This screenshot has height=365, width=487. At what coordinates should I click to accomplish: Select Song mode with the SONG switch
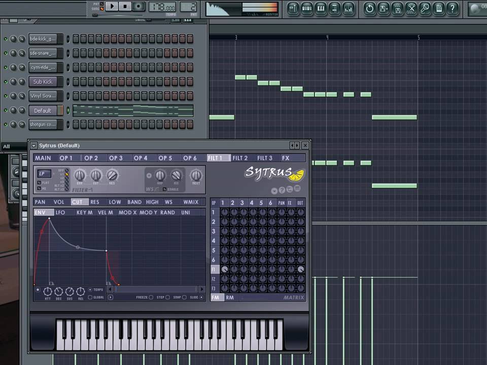[102, 9]
